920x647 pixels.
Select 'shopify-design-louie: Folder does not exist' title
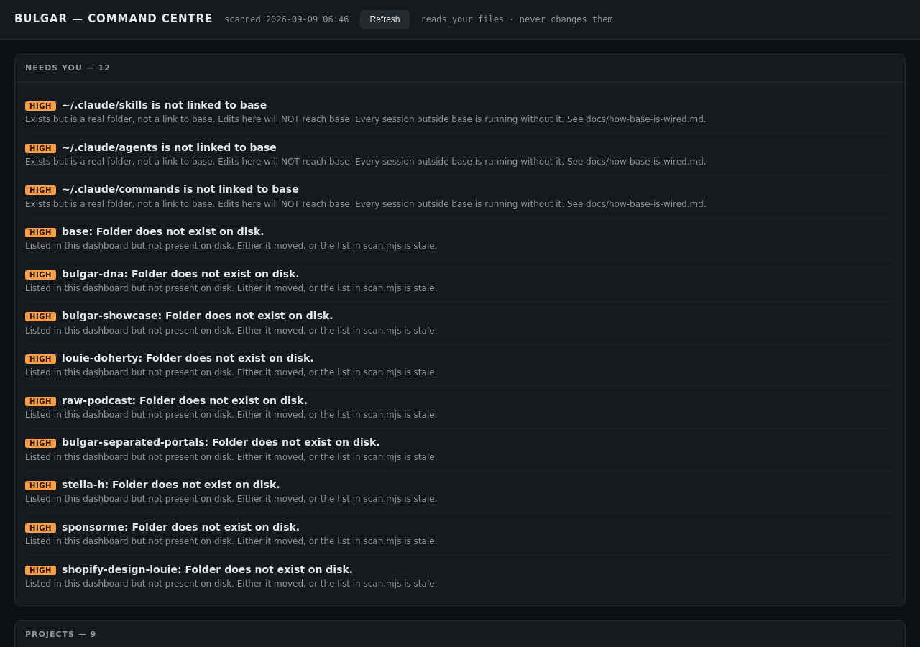207,569
